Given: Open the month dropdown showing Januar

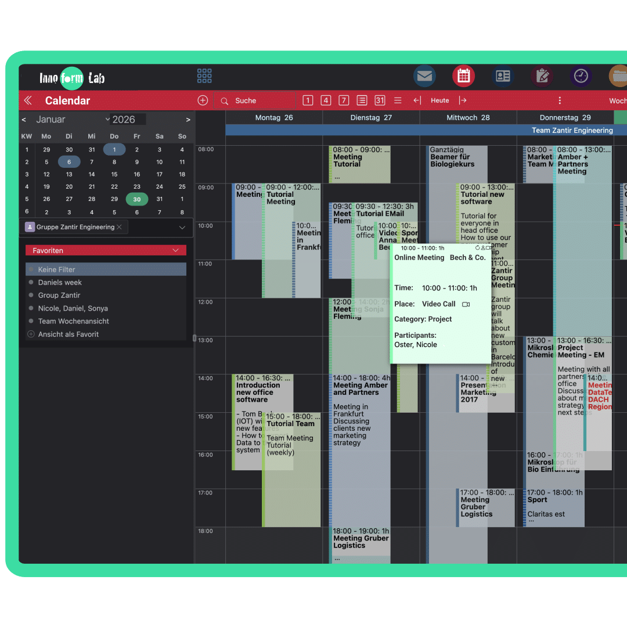Looking at the screenshot, I should [x=72, y=120].
